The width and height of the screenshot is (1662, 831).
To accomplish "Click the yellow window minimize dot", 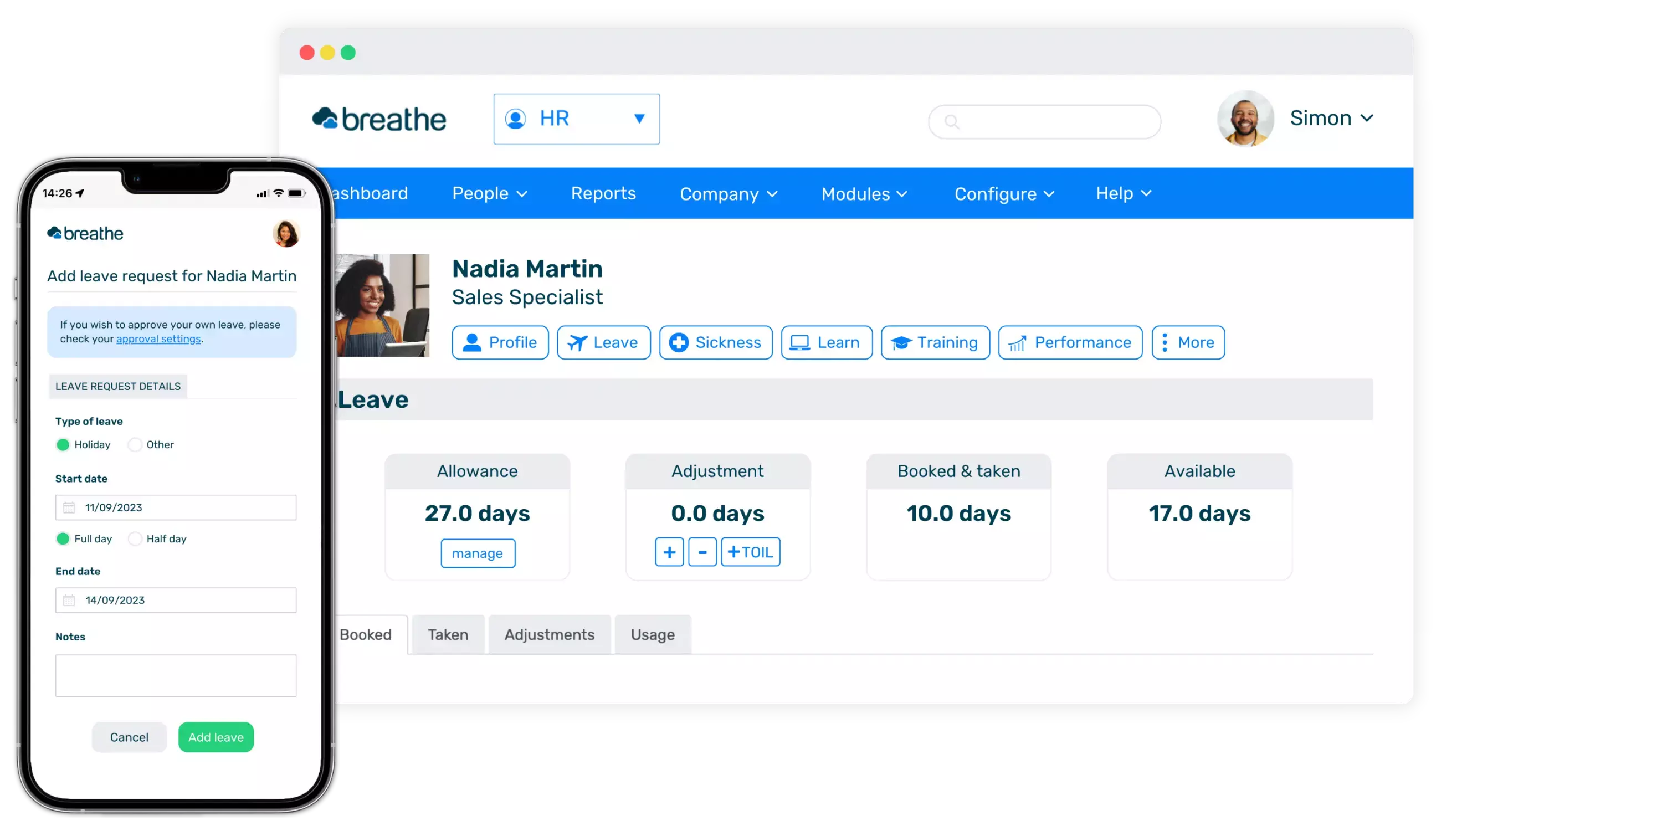I will [x=327, y=53].
